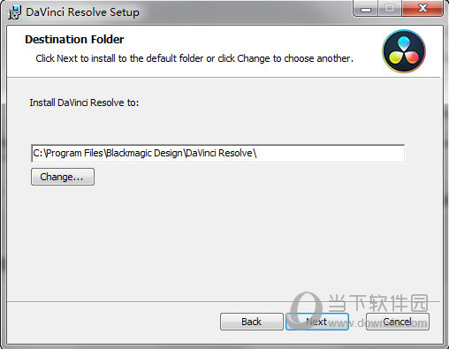Minimize the Setup window
The width and height of the screenshot is (449, 349).
pos(366,9)
